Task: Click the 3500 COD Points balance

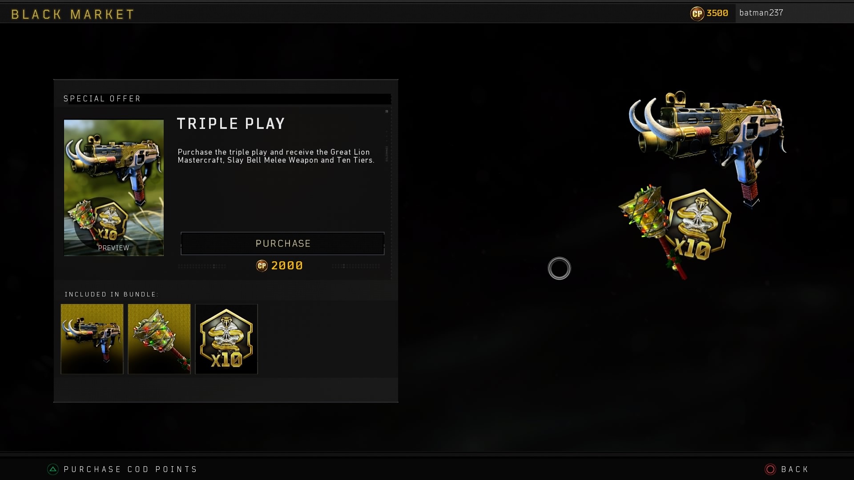Action: (x=717, y=13)
